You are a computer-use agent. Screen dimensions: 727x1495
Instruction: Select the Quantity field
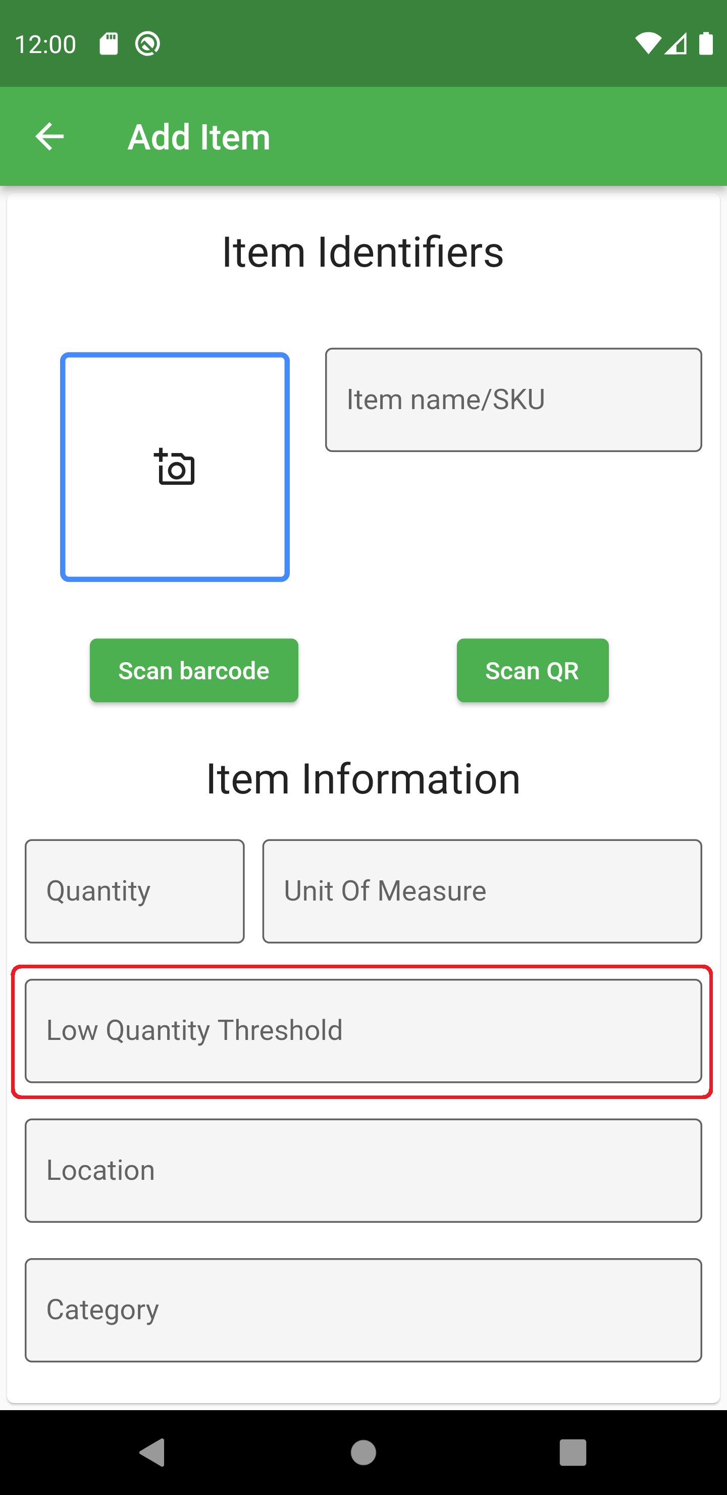pos(135,891)
